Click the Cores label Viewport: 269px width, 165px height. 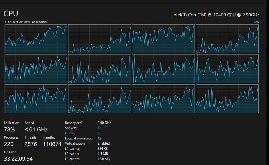coord(70,133)
